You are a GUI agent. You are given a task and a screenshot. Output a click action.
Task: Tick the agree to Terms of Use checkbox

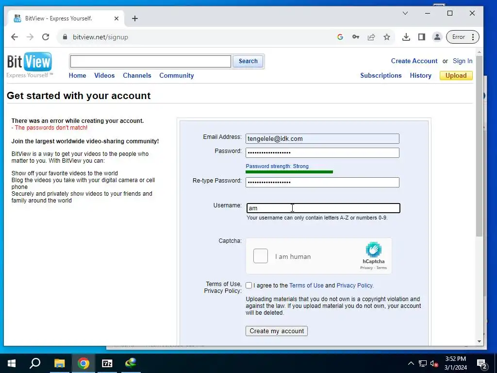coord(249,286)
